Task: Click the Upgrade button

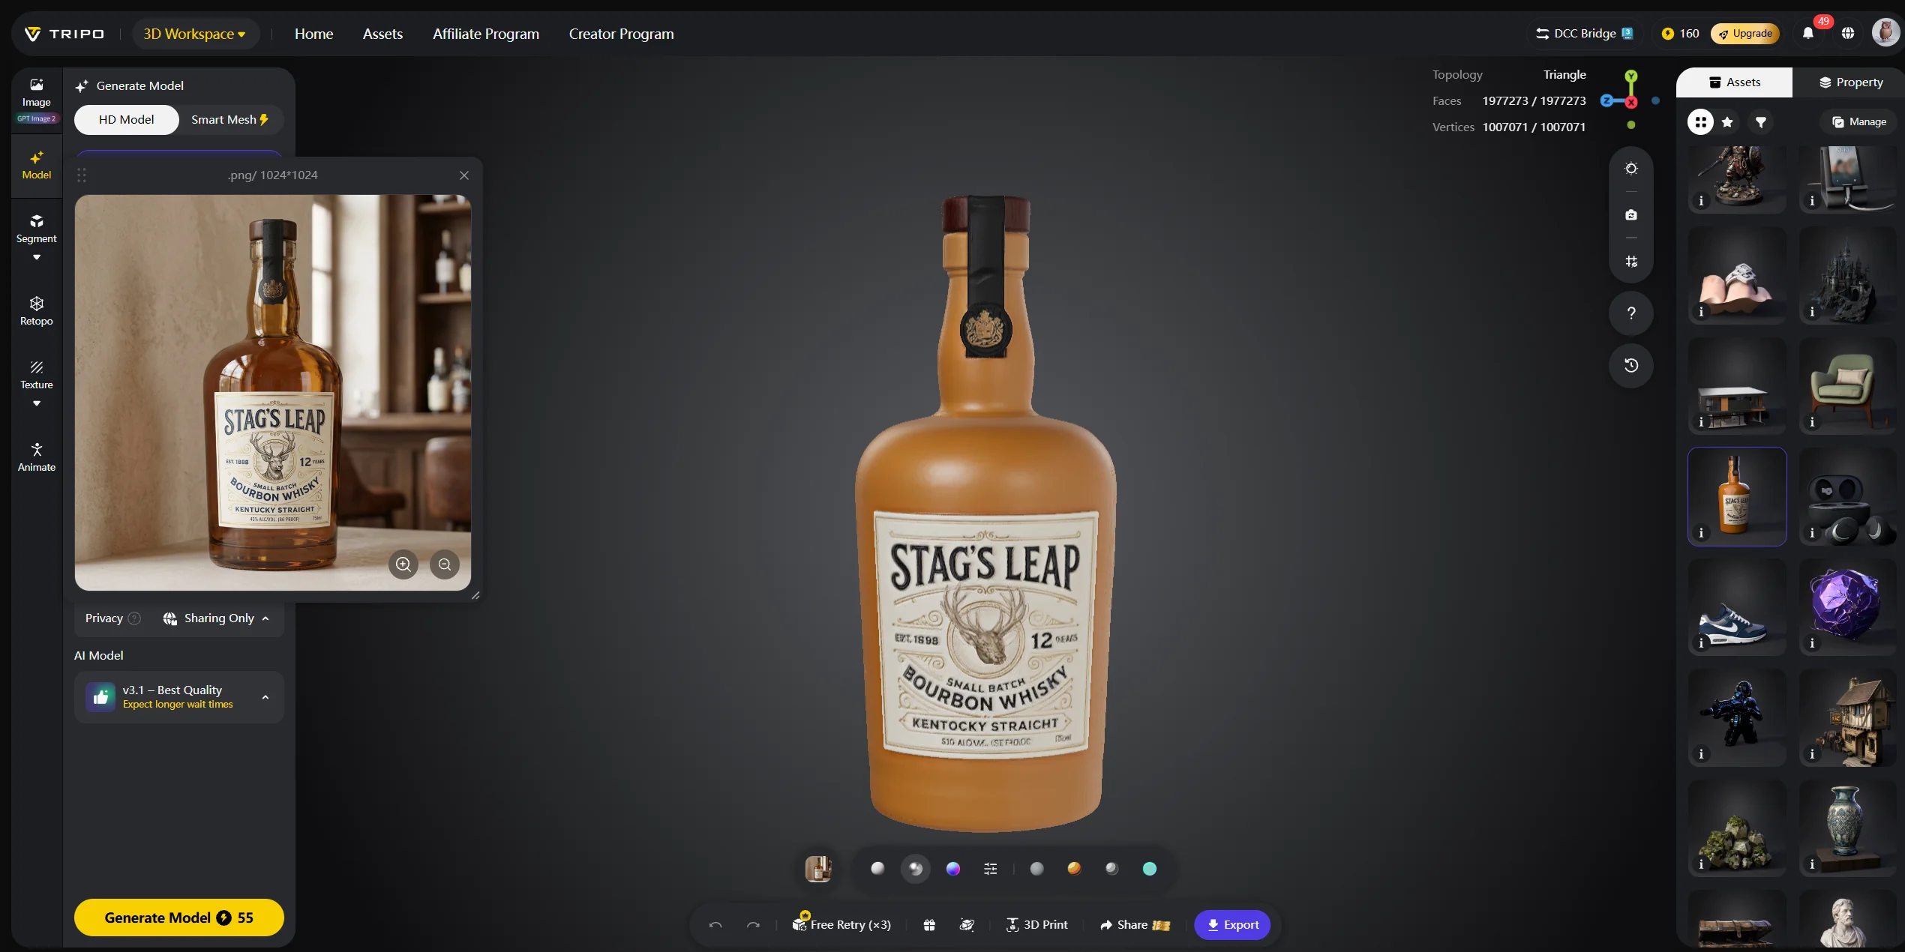Action: (1745, 34)
